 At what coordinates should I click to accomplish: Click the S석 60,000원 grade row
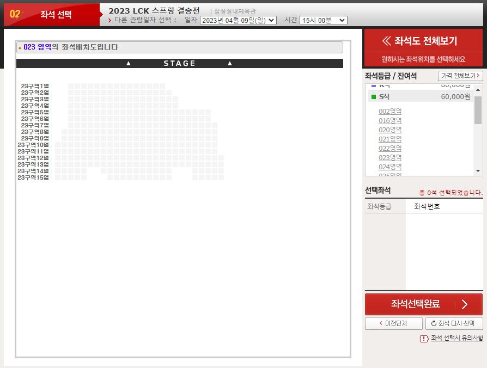(421, 96)
